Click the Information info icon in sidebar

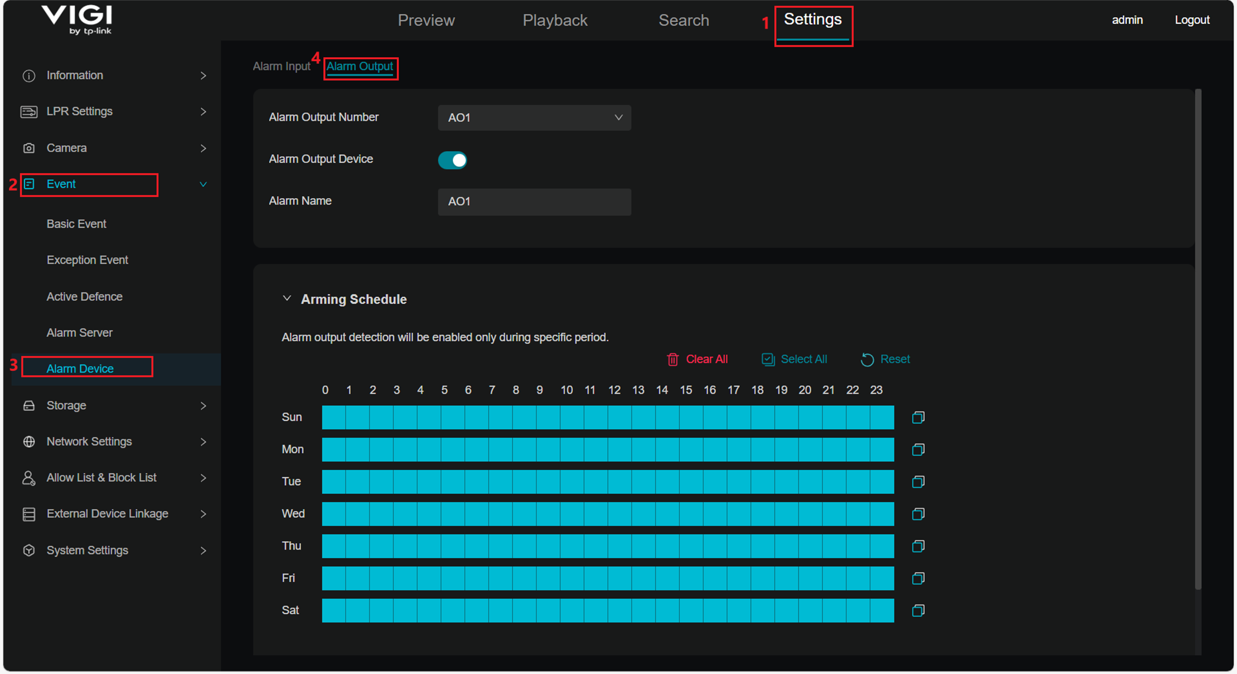tap(29, 75)
